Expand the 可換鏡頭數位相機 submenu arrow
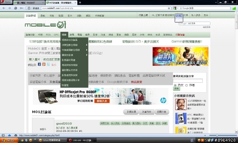 87,50
